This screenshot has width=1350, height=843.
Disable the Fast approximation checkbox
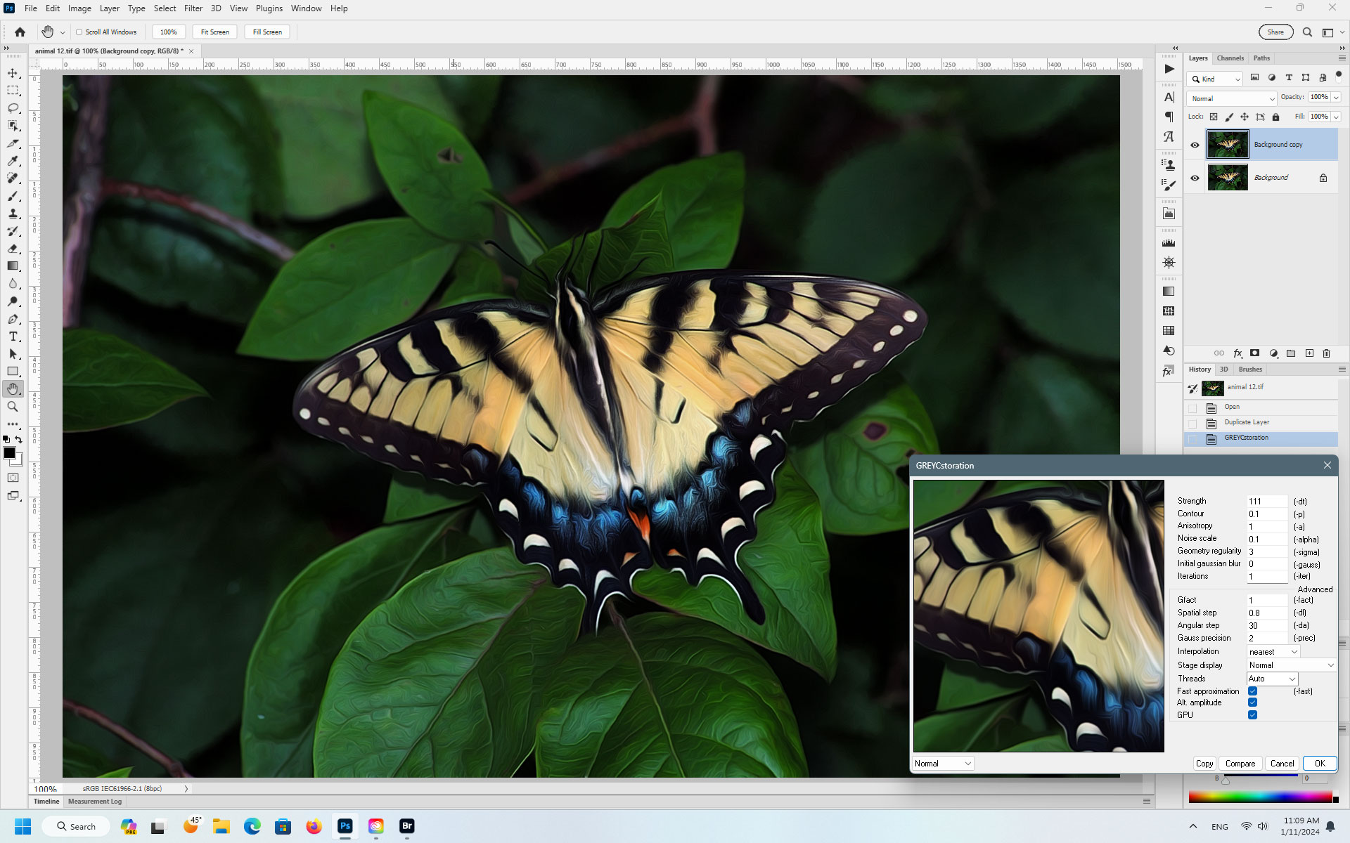(x=1252, y=691)
